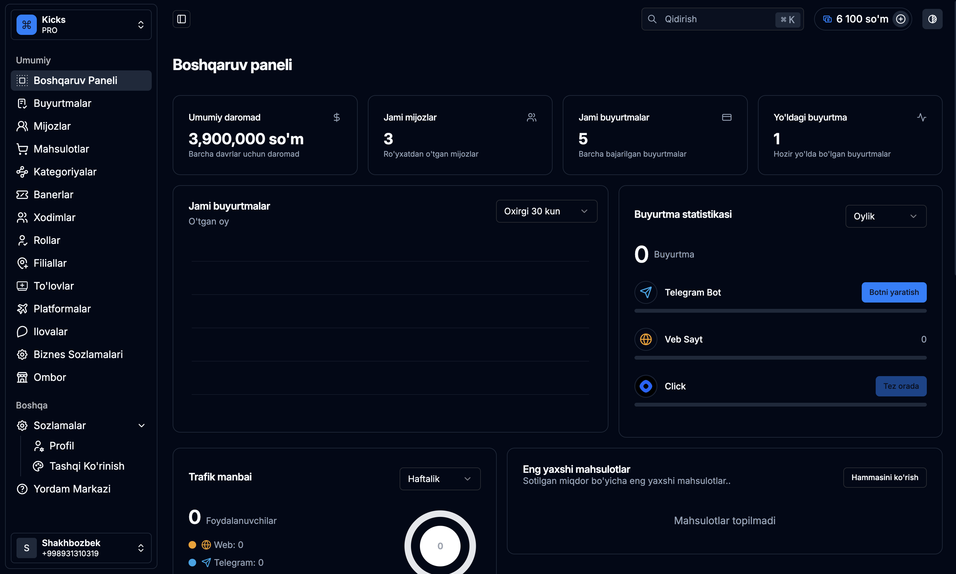Open the Oylik period dropdown
This screenshot has width=956, height=574.
pos(885,216)
